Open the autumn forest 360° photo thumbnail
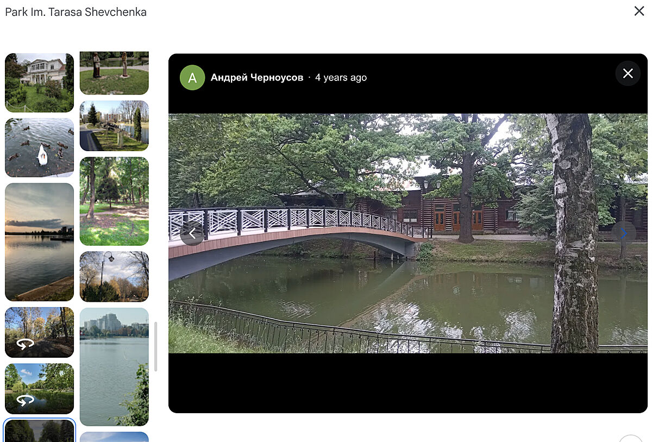 [39, 332]
